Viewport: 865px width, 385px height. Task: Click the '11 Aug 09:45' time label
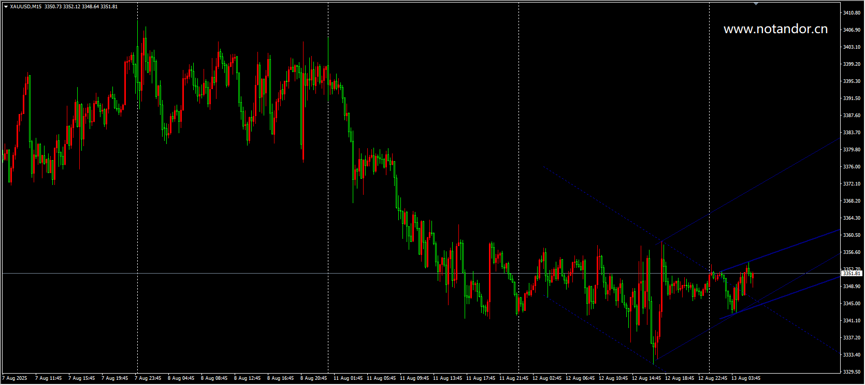414,378
